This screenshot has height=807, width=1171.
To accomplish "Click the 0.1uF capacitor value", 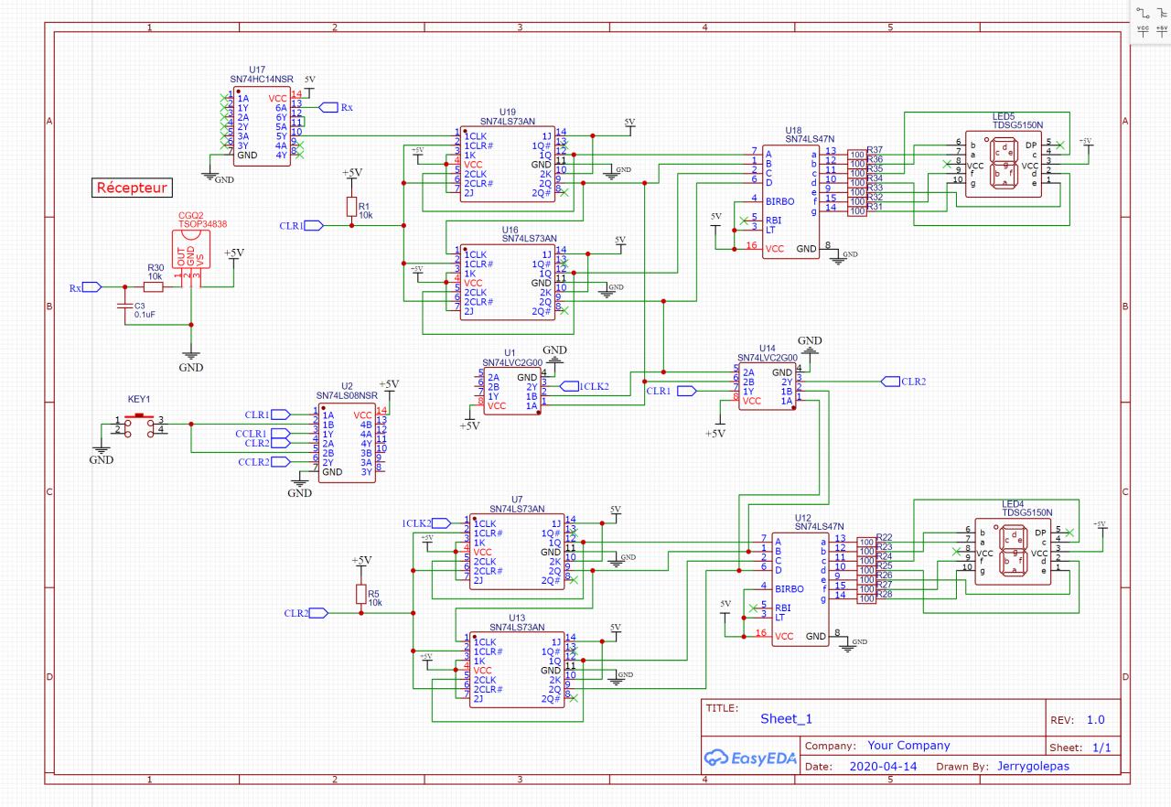I will (x=145, y=315).
